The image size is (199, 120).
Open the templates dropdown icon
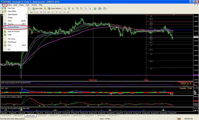[105, 9]
